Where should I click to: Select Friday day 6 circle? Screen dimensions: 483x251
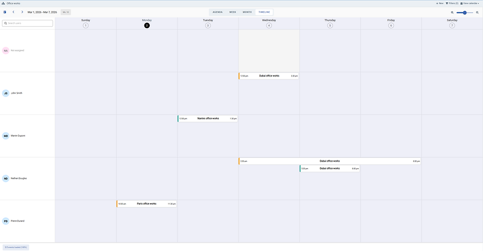pyautogui.click(x=391, y=26)
